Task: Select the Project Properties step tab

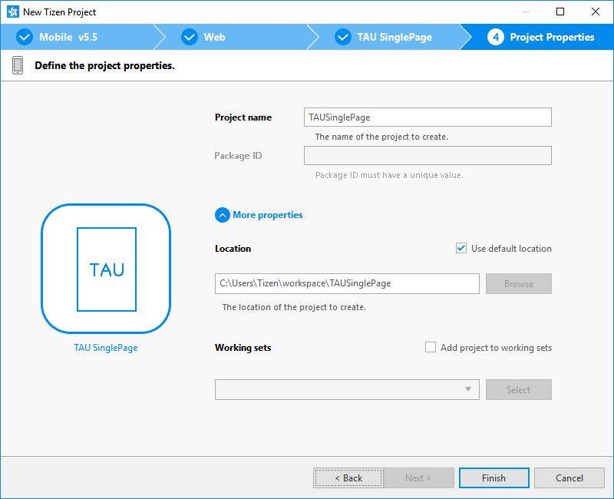Action: [552, 37]
